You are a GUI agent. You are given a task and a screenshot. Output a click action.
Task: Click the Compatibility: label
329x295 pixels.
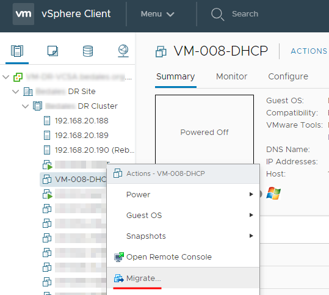pos(292,113)
